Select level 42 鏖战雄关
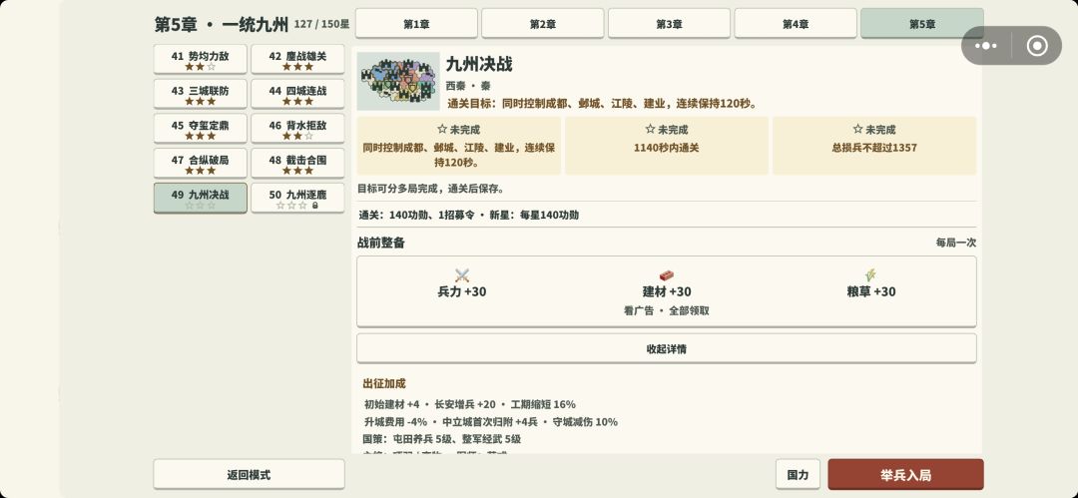 (297, 60)
